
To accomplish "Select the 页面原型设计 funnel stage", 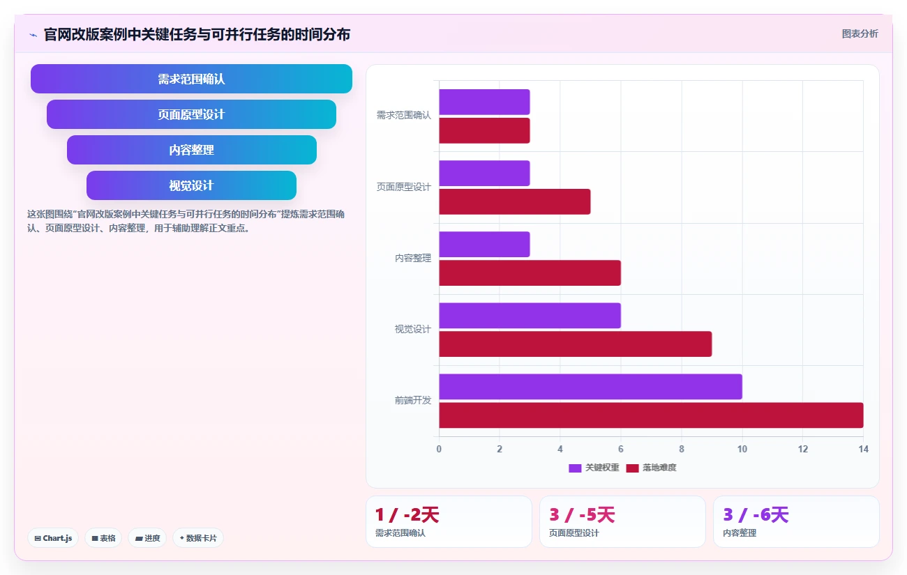I will coord(191,114).
